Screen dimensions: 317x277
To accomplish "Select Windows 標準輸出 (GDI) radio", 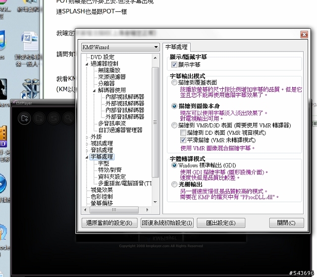I will [174, 165].
